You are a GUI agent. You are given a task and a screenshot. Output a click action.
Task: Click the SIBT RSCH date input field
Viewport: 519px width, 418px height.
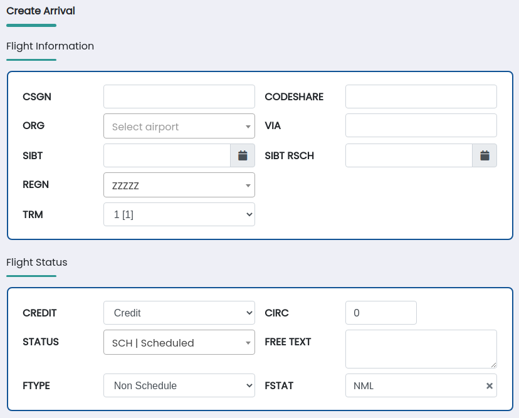tap(409, 155)
